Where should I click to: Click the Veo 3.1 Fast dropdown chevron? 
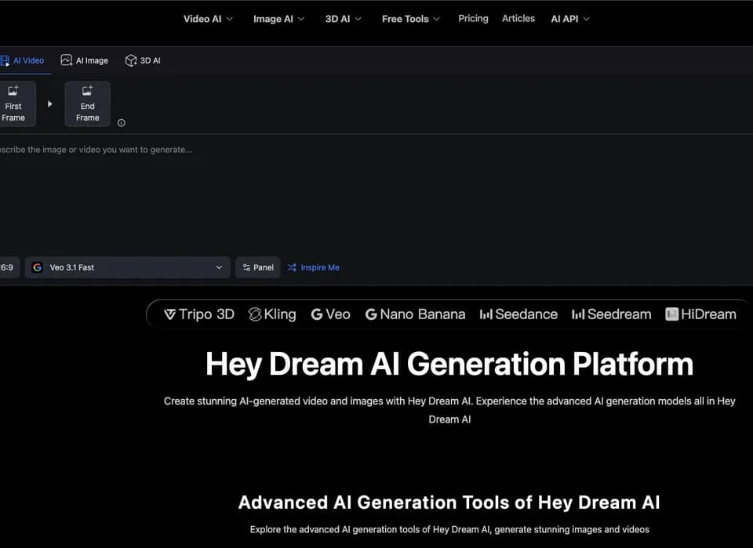(x=219, y=267)
